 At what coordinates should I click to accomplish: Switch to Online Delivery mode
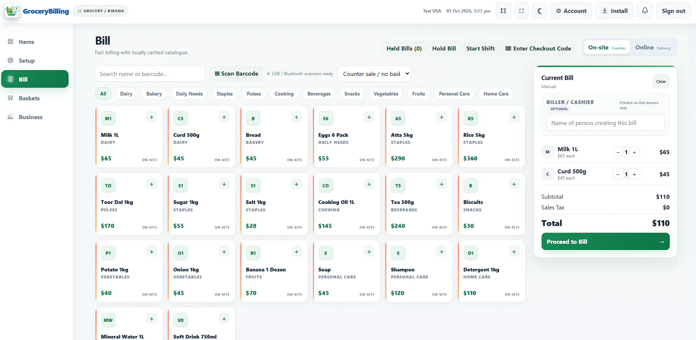[x=653, y=48]
